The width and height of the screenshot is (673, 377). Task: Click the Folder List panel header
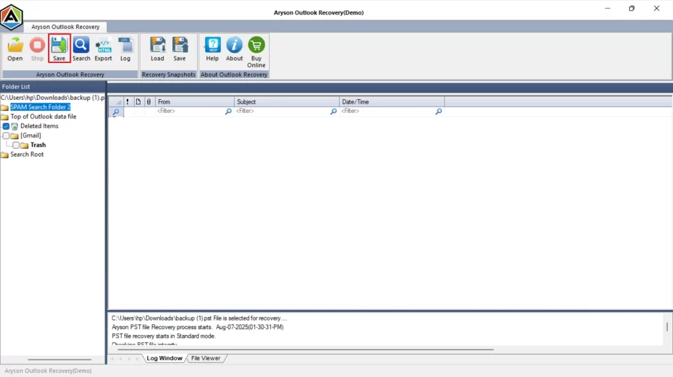(53, 87)
